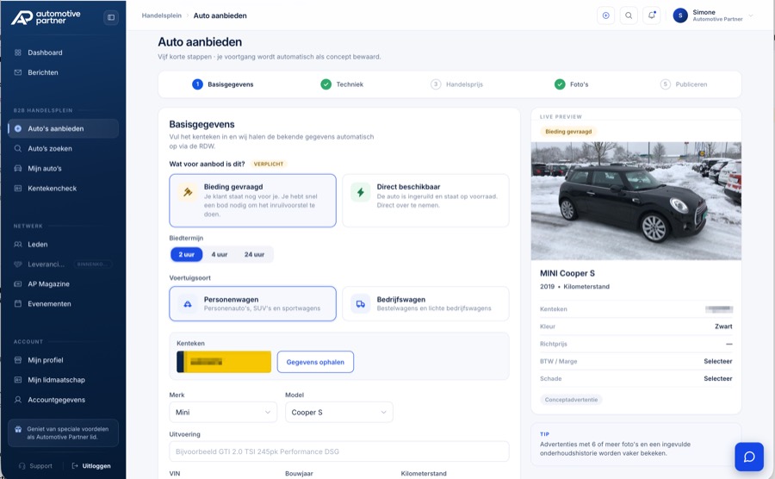Click Schade Selecteer value
The width and height of the screenshot is (775, 479).
[x=717, y=379]
